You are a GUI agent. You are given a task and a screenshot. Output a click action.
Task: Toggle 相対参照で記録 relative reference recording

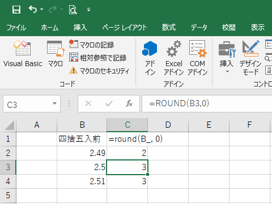tap(98, 58)
